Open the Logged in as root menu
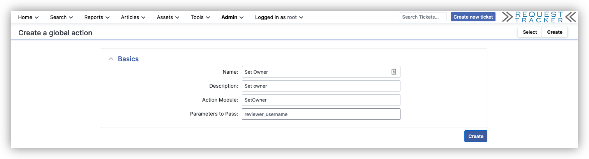The height and width of the screenshot is (159, 589). click(279, 17)
